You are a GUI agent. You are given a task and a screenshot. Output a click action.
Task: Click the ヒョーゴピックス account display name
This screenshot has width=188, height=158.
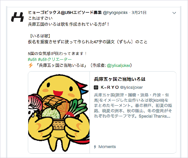pyautogui.click(x=65, y=13)
